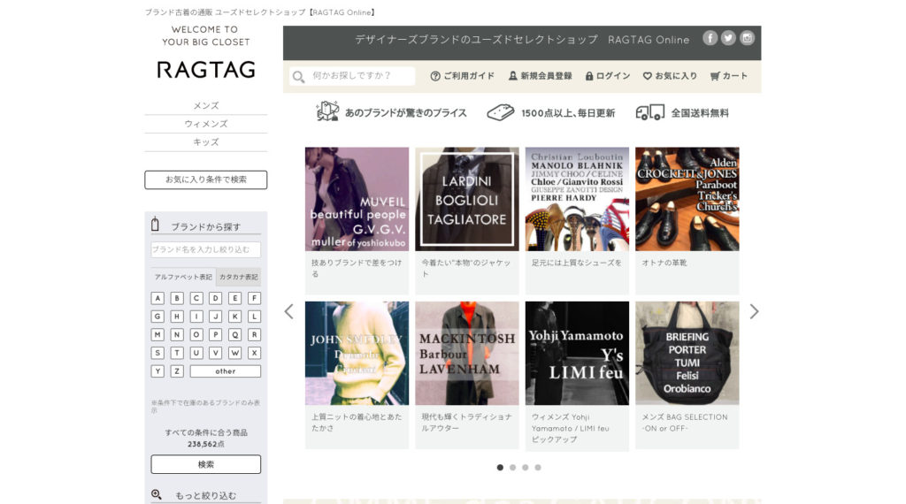
Task: Select メンズ category menu item
Action: pos(205,105)
